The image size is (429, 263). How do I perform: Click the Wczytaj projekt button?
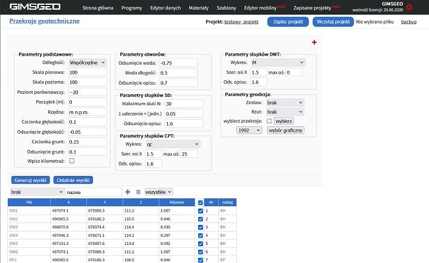click(x=333, y=22)
